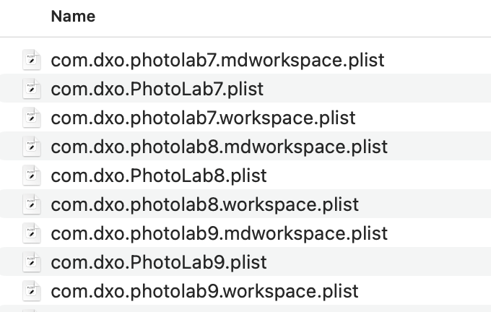Select file name com.dxo.photolab7.workspace.plist
This screenshot has height=312, width=491.
tap(203, 118)
